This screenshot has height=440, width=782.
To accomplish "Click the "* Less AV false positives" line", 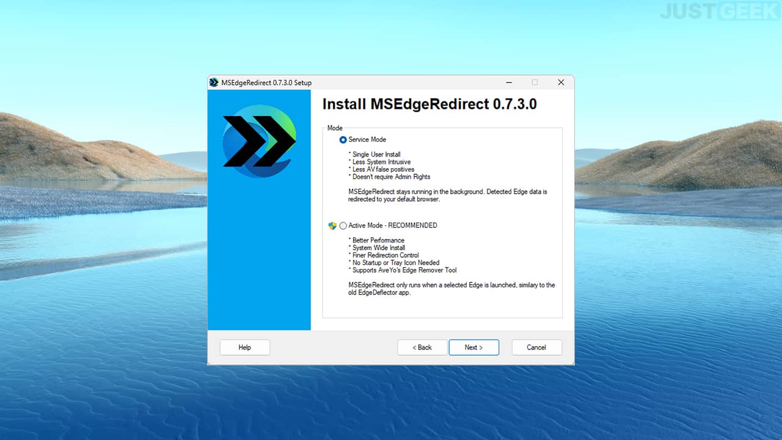I will 381,169.
